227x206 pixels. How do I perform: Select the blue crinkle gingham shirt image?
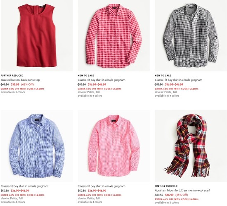37,146
